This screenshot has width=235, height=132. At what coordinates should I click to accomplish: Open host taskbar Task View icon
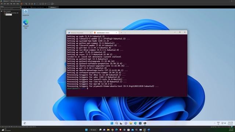tap(100, 130)
